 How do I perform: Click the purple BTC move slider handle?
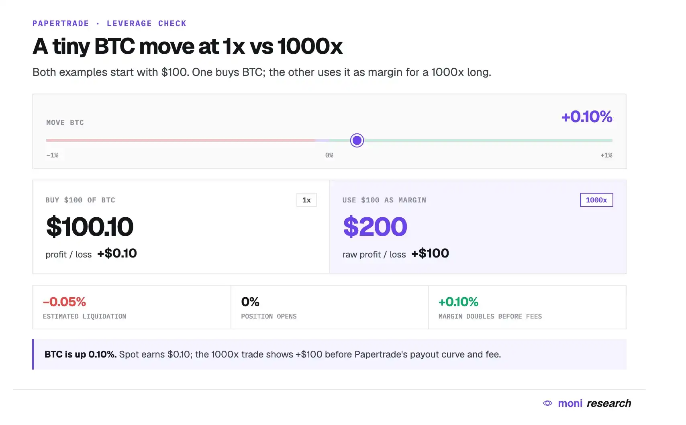[357, 141]
